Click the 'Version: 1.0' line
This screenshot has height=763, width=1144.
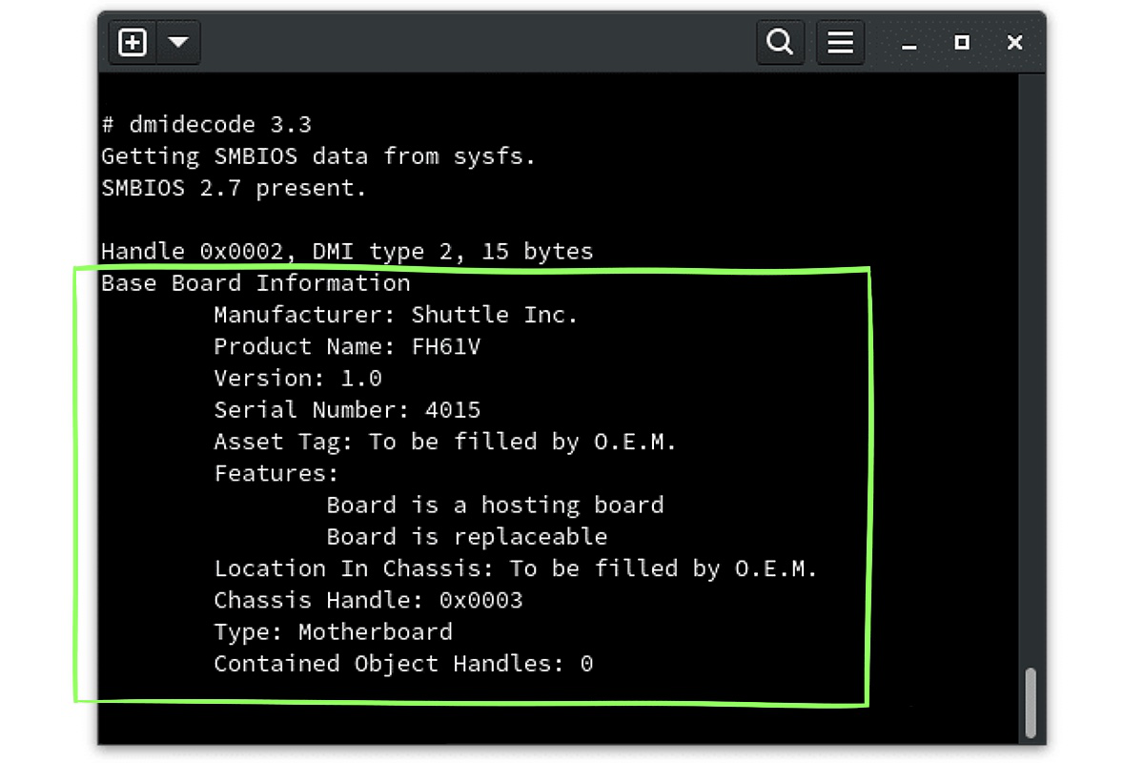[x=297, y=378]
